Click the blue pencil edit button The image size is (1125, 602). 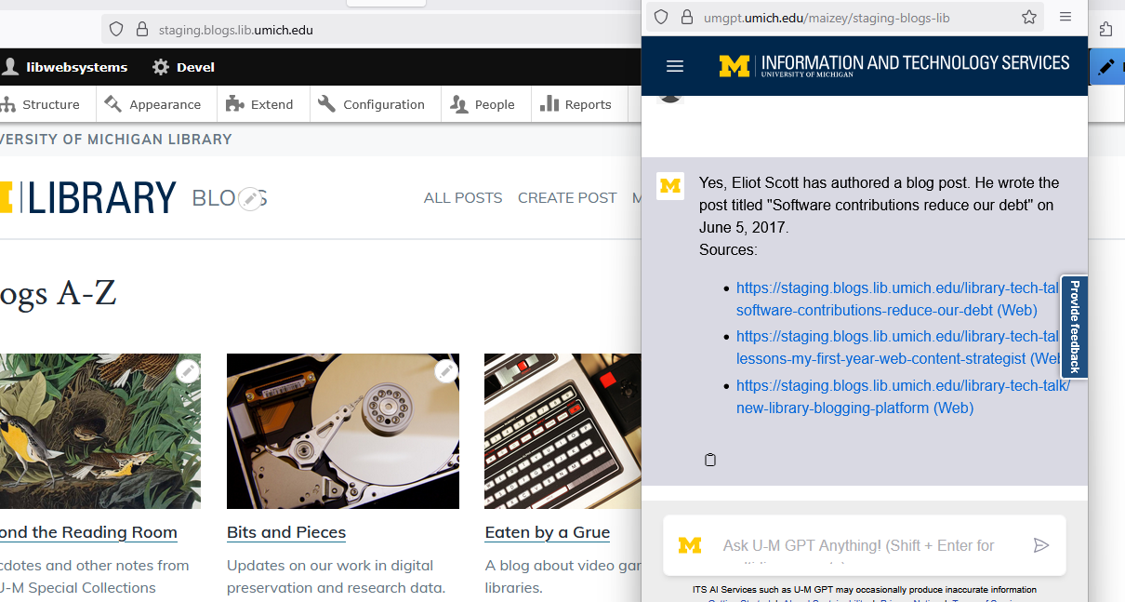[x=1106, y=66]
